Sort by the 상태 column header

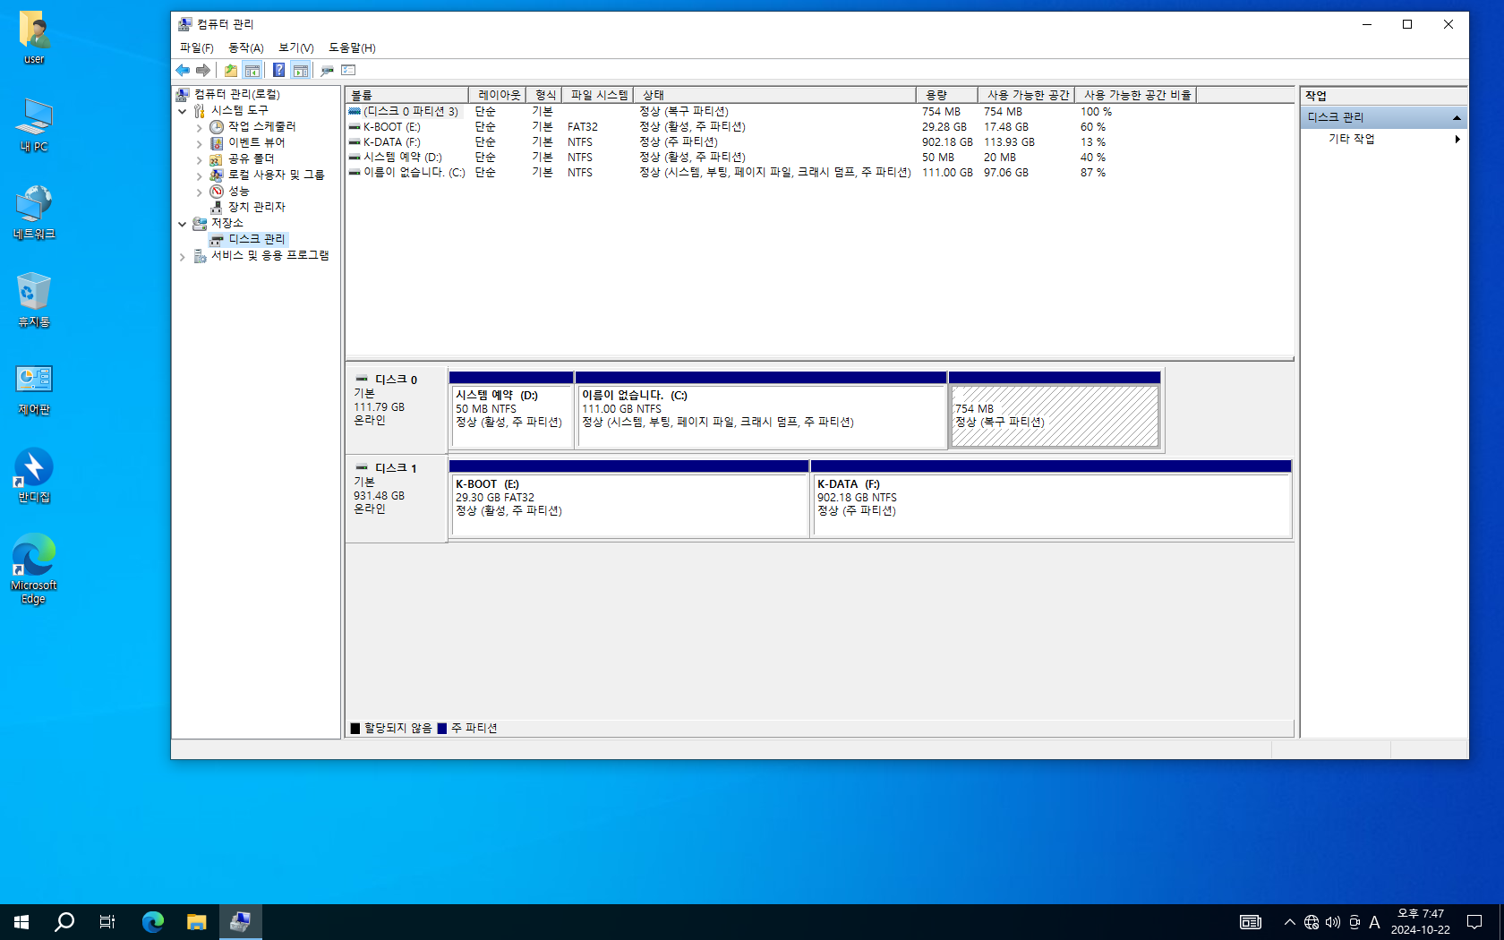coord(774,95)
